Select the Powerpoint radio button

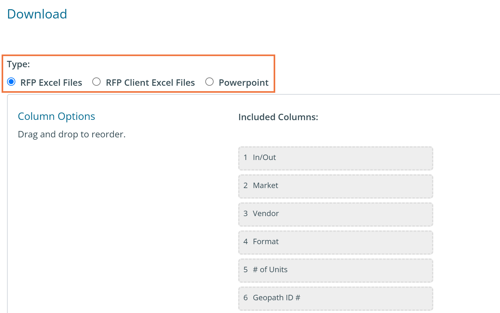209,82
